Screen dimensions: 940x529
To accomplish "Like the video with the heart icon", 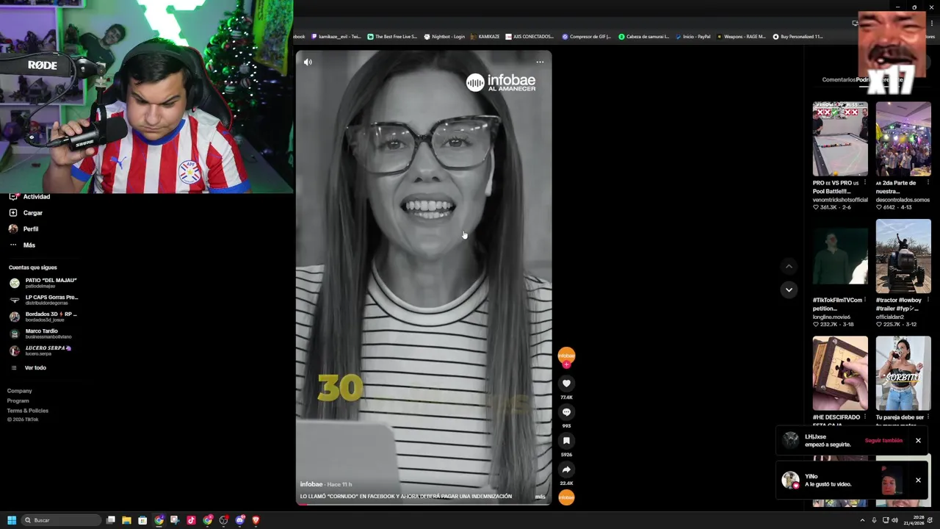I will 566,384.
